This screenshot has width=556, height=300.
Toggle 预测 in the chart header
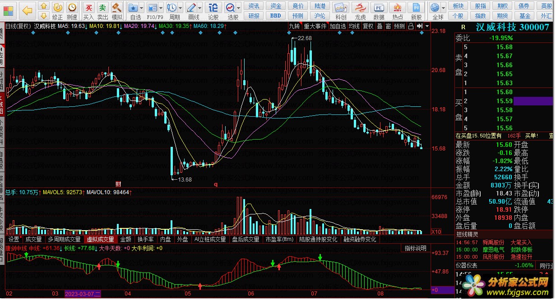pos(399,26)
